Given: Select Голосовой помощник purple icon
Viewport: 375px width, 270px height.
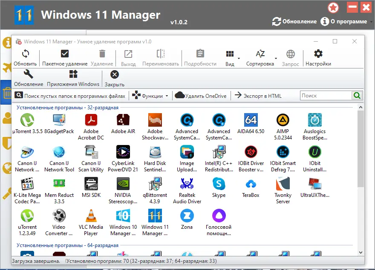Looking at the screenshot, I should pyautogui.click(x=219, y=216).
